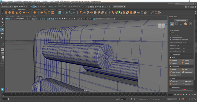Click the Smart Extrude button
Screen dimensions: 197x102
tap(175, 72)
